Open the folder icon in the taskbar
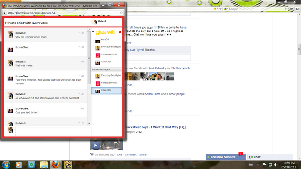This screenshot has height=169, width=301. click(x=44, y=165)
